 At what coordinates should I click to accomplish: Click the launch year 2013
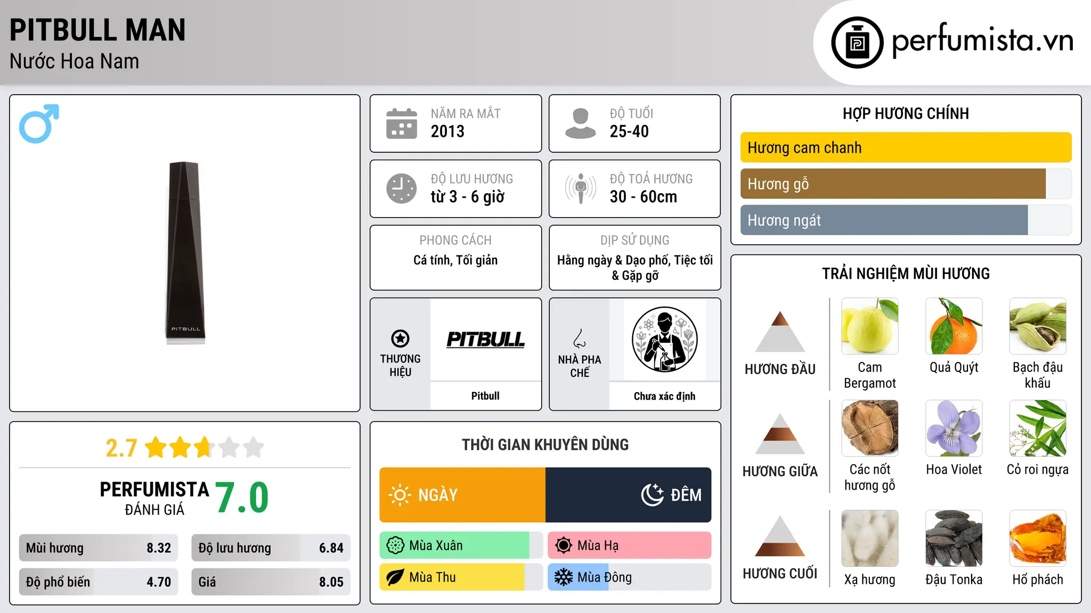click(447, 131)
